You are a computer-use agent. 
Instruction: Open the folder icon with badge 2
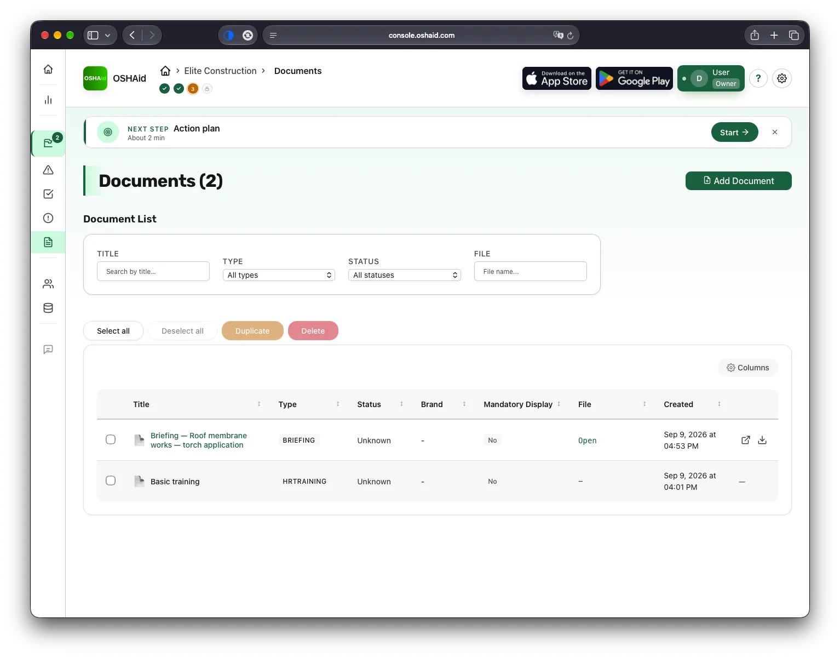48,143
